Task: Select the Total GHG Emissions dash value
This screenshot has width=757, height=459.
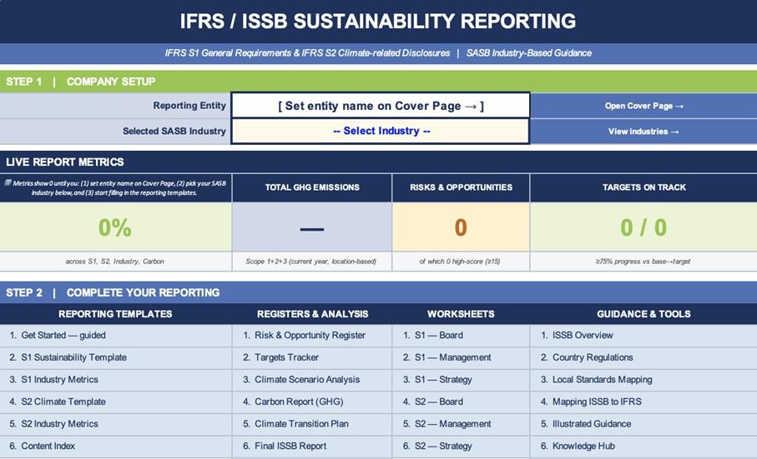Action: [x=312, y=227]
